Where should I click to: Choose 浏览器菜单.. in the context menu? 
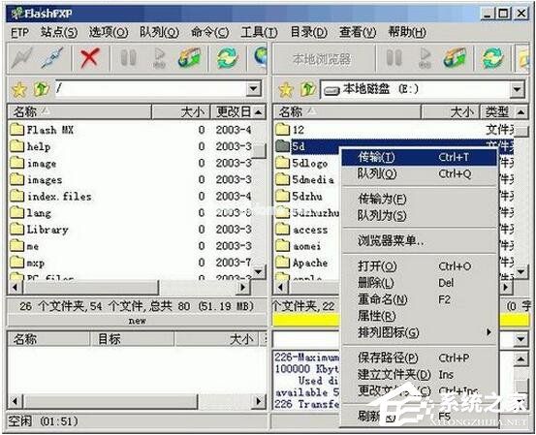[420, 241]
